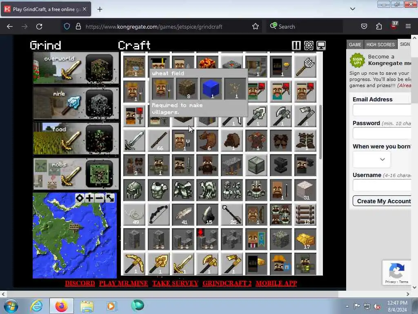The image size is (418, 314).
Task: Craft the golden pickaxe
Action: (134, 264)
